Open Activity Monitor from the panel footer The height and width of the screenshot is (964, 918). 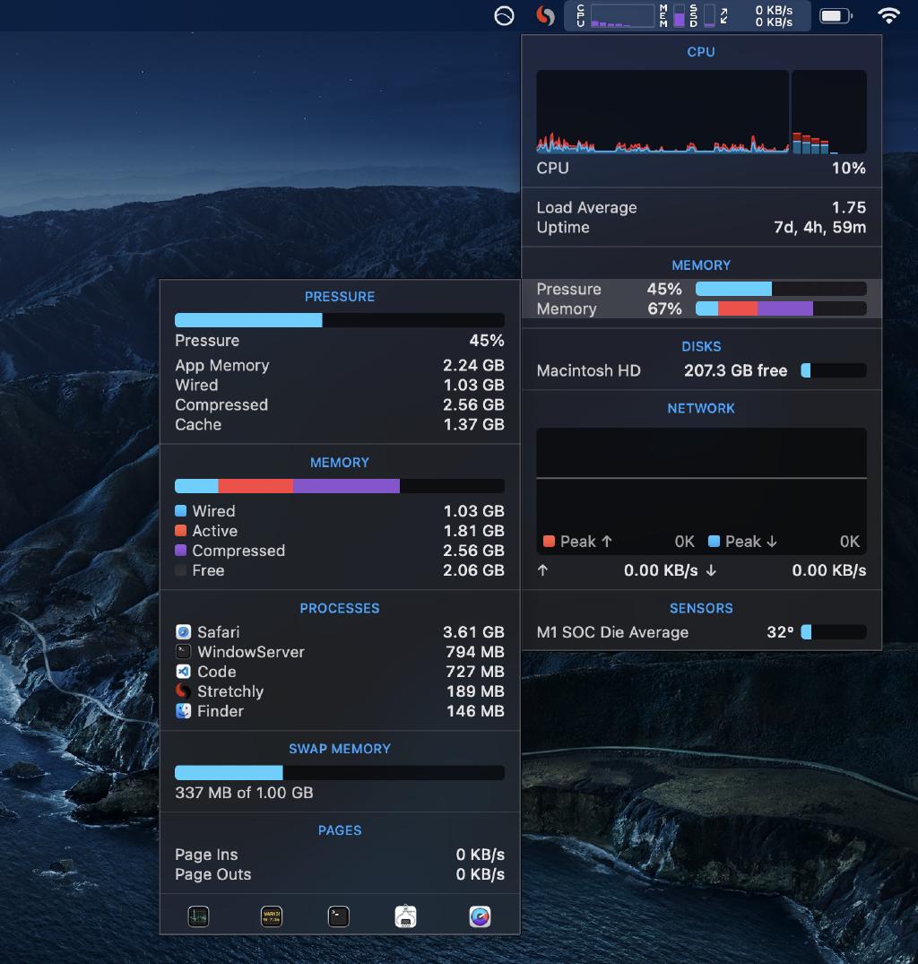[x=198, y=916]
